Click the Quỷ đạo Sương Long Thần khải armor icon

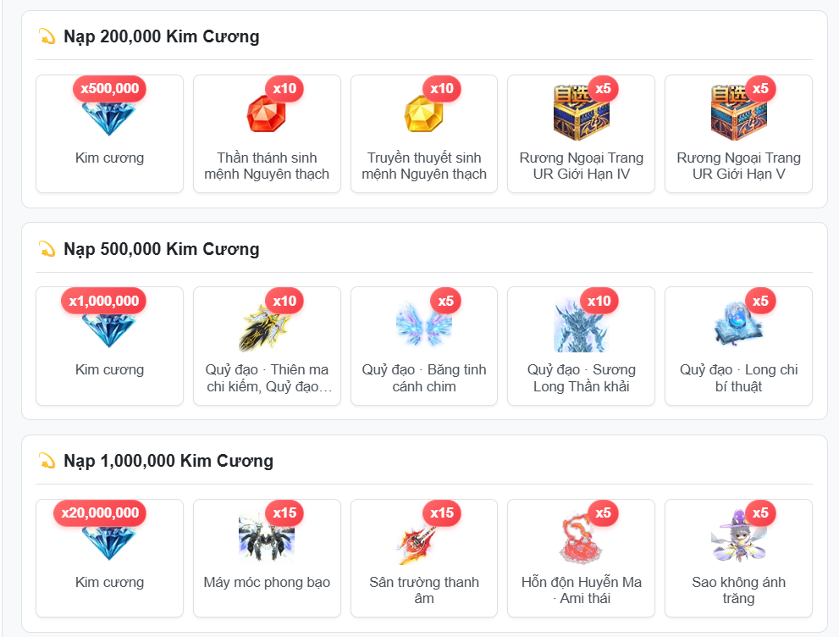coord(581,325)
